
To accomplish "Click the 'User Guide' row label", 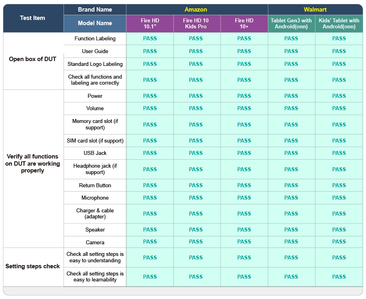I will click(x=95, y=51).
